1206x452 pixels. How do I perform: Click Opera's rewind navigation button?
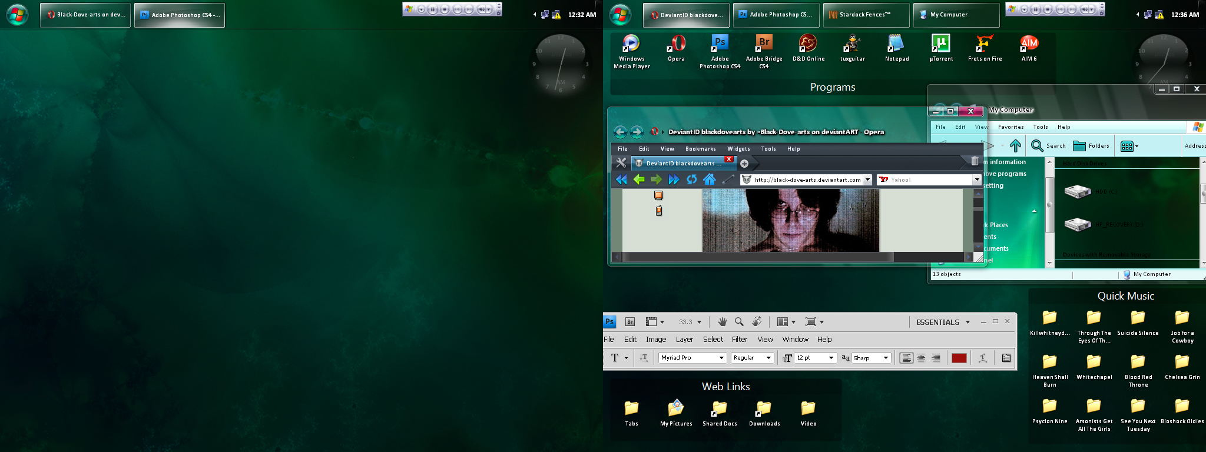(x=621, y=180)
